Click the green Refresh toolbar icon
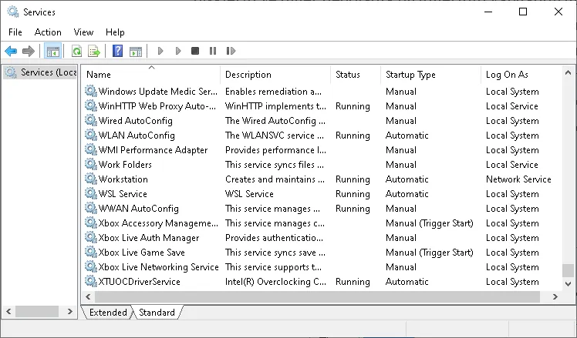The width and height of the screenshot is (577, 338). coord(76,51)
